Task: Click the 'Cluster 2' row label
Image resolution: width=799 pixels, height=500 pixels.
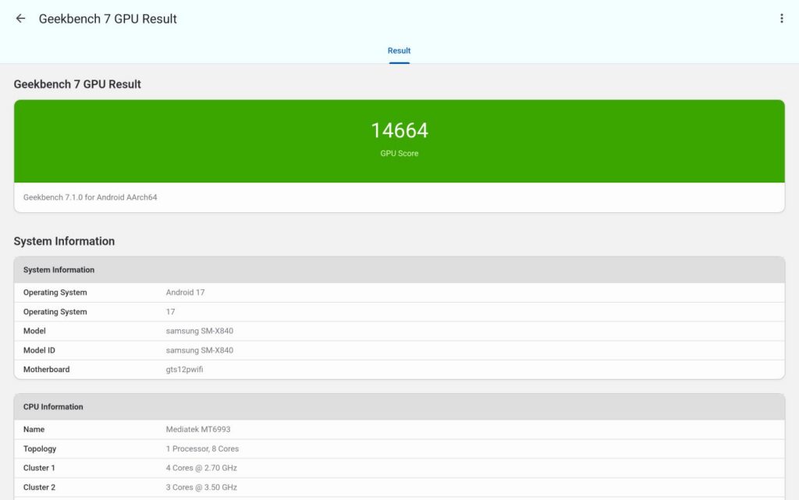Action: 39,488
